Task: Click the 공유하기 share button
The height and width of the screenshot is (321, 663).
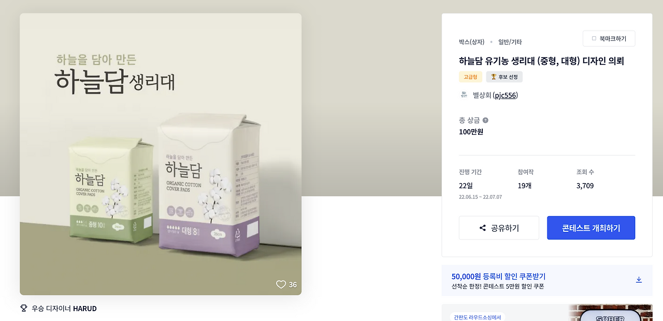Action: click(x=499, y=228)
